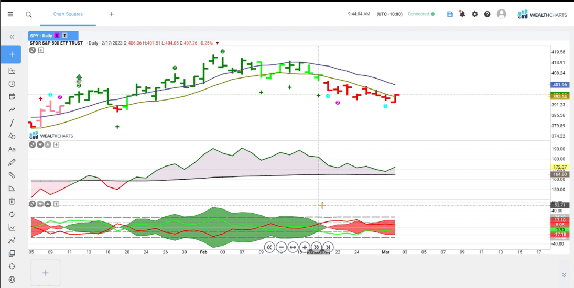This screenshot has height=288, width=574.
Task: Click the 401.96 blue price label
Action: click(559, 85)
